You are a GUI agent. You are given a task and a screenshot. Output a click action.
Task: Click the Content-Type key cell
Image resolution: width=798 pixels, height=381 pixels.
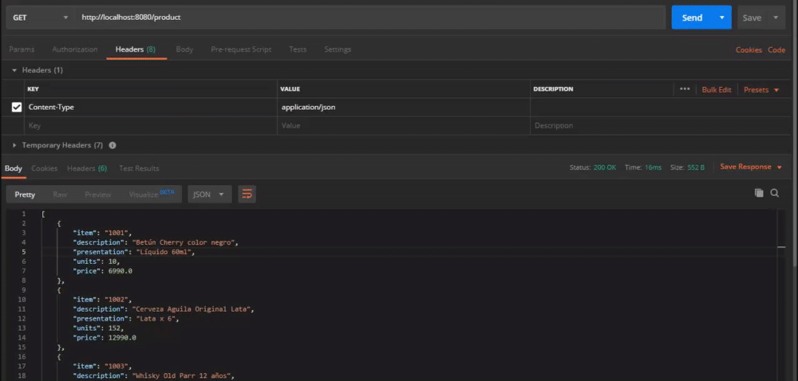pos(151,107)
